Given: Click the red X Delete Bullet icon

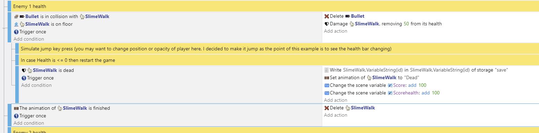Looking at the screenshot, I should [326, 16].
